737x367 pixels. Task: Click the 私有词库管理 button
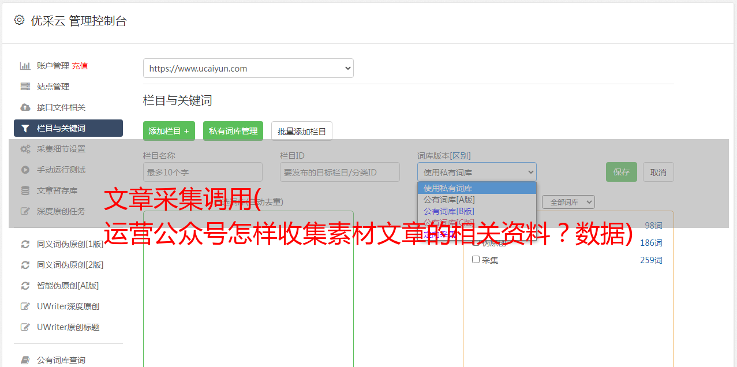(x=233, y=131)
